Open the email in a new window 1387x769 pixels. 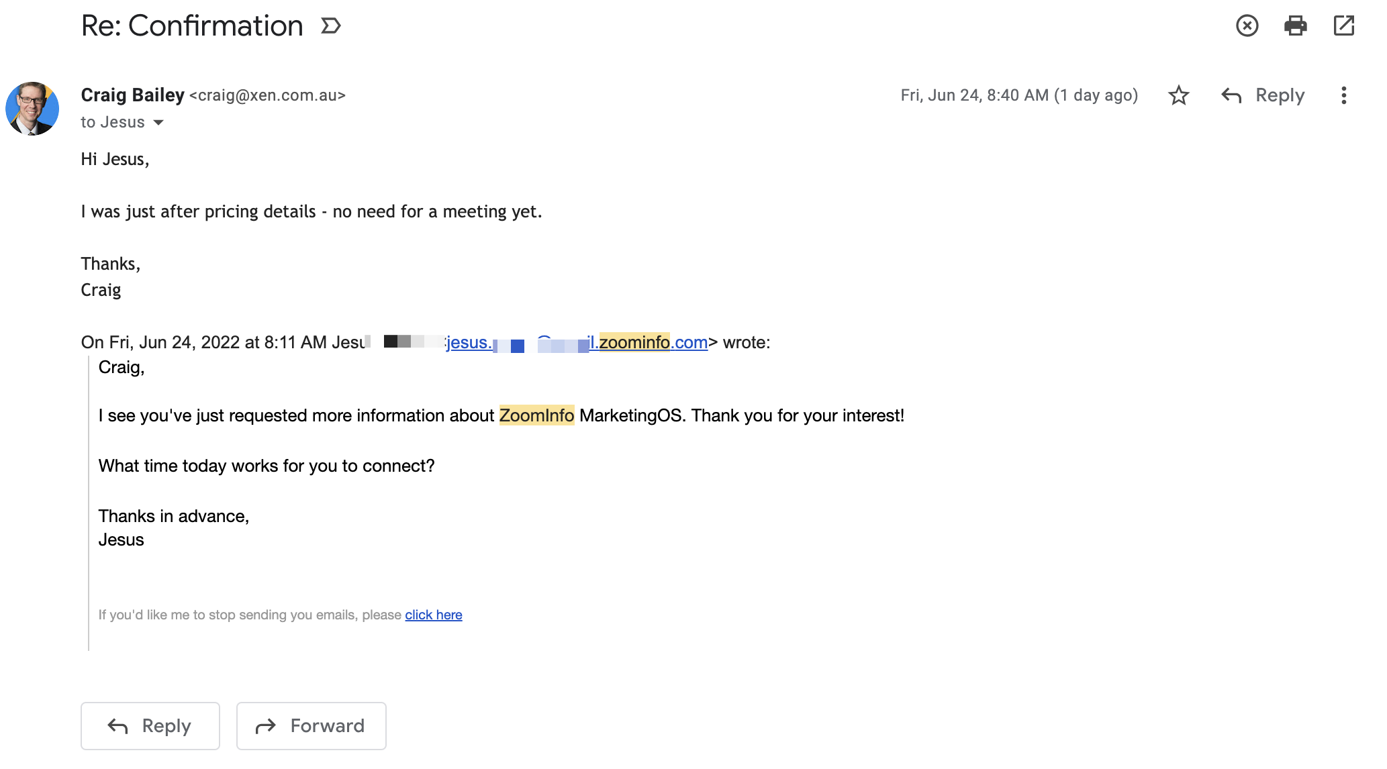(1343, 26)
